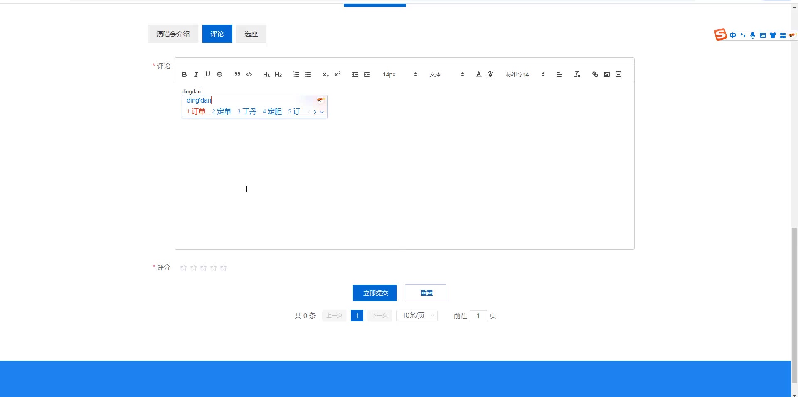This screenshot has width=798, height=397.
Task: Open the 文本 text style dropdown
Action: coord(447,74)
